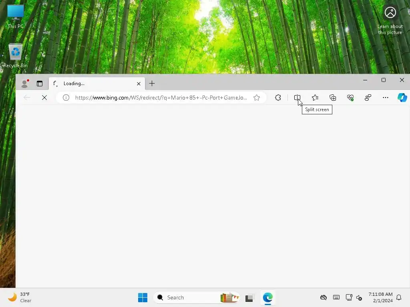Open Task View on the taskbar
Screen dimensions: 410x307
[x=250, y=297]
